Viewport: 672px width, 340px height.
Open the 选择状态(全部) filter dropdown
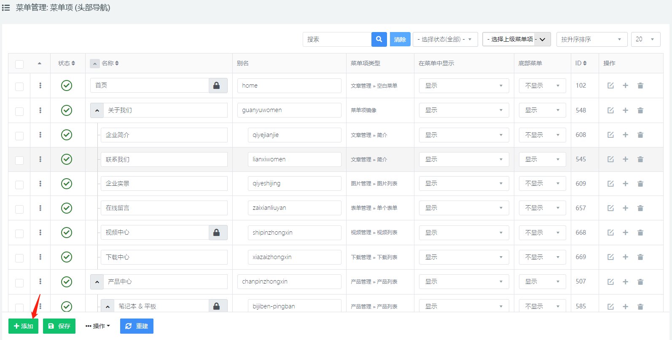pos(445,39)
